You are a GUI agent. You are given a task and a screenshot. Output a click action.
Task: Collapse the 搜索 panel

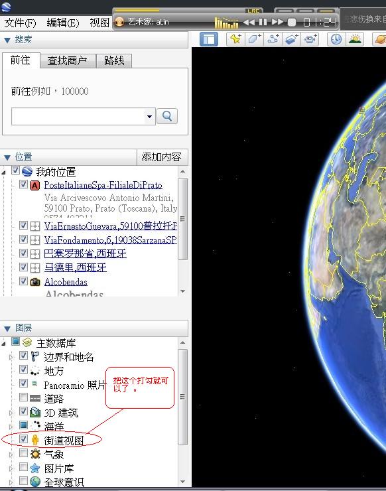coord(7,40)
